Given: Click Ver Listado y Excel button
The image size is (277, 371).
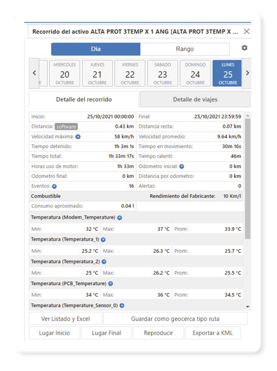Looking at the screenshot, I should [x=66, y=319].
